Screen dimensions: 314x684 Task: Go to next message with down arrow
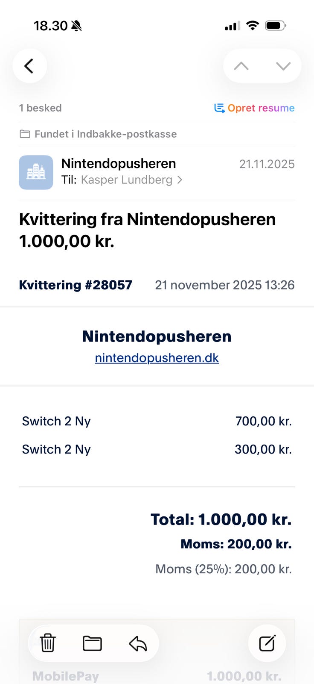coord(283,66)
